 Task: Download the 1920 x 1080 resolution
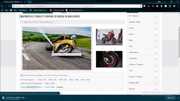click(74, 80)
